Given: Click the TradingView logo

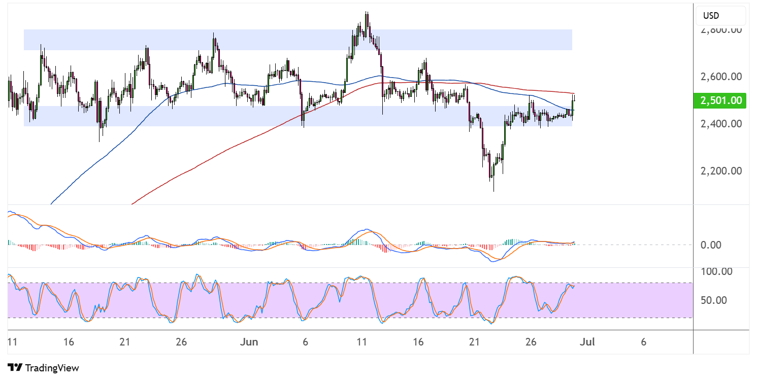Looking at the screenshot, I should pyautogui.click(x=44, y=368).
